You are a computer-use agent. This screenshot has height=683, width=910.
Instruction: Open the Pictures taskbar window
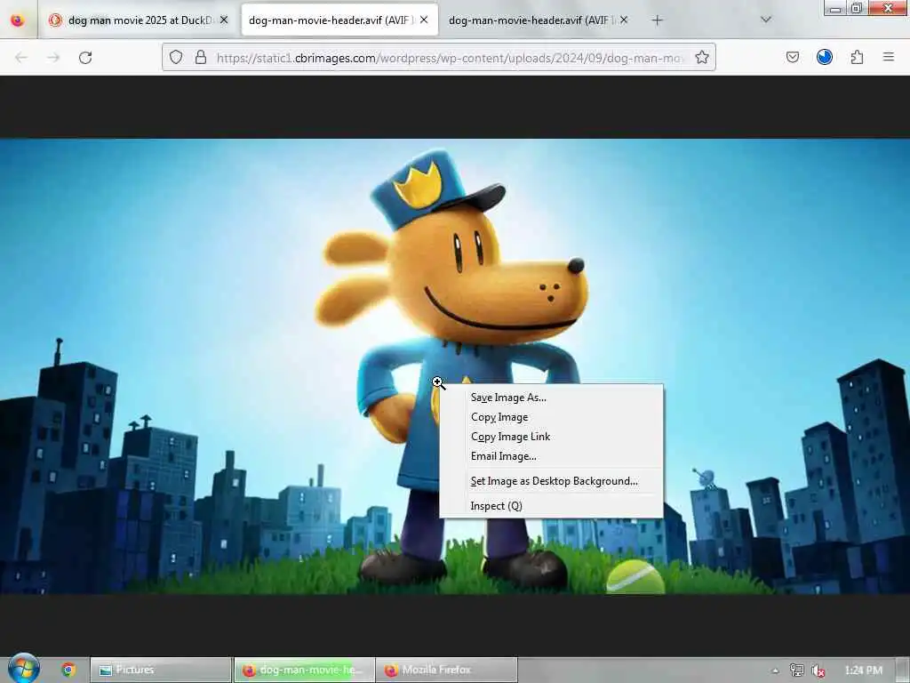pos(161,670)
